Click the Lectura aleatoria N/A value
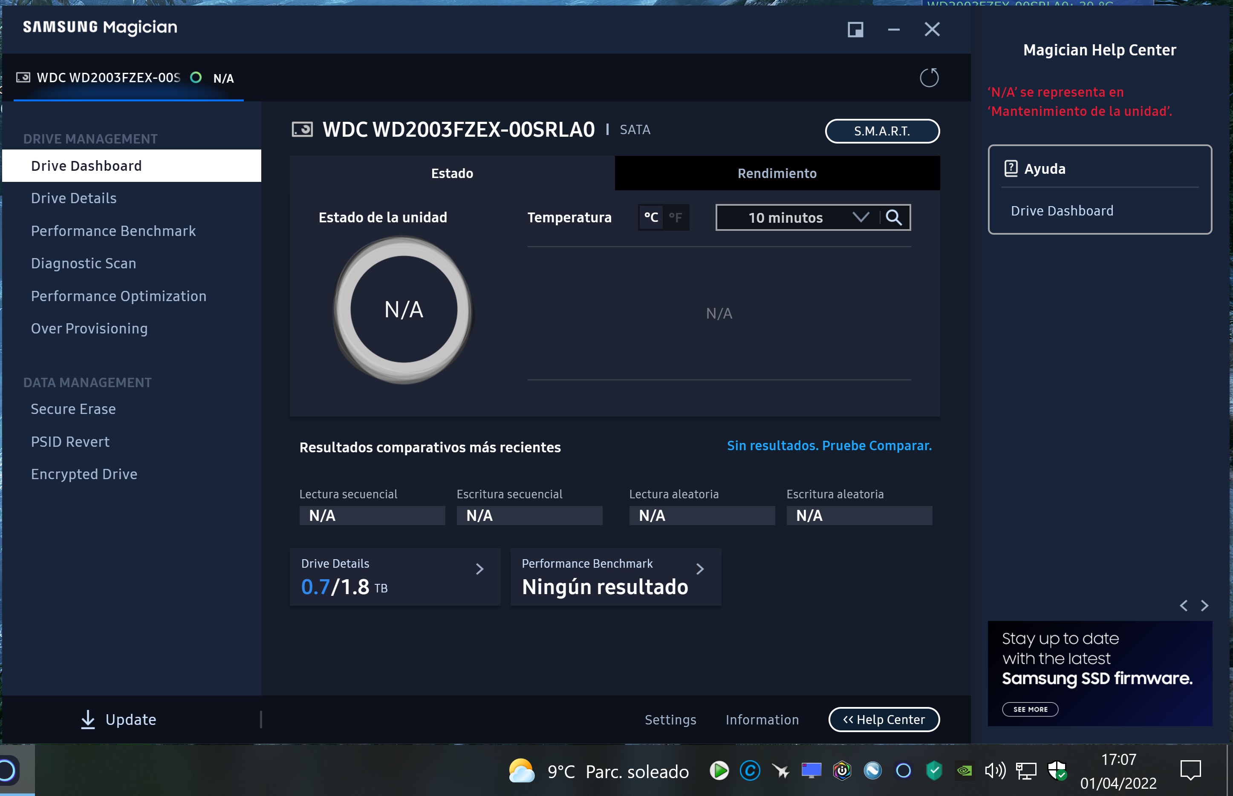This screenshot has width=1233, height=796. pos(702,515)
